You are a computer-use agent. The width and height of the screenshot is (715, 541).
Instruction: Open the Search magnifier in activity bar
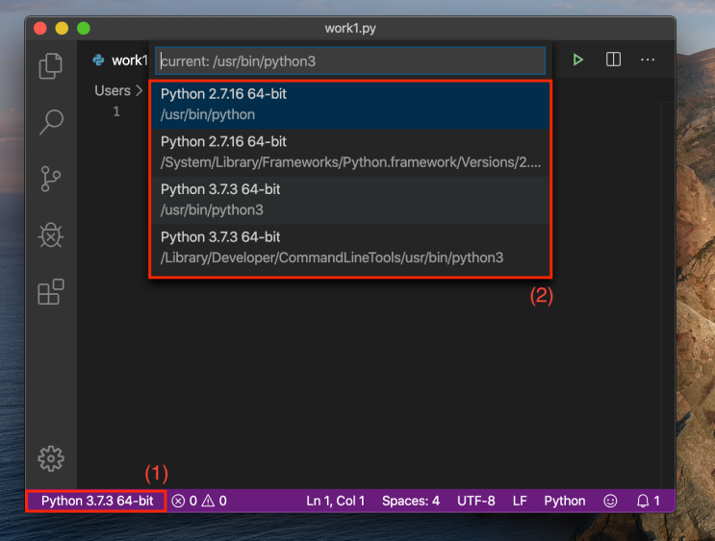tap(51, 122)
